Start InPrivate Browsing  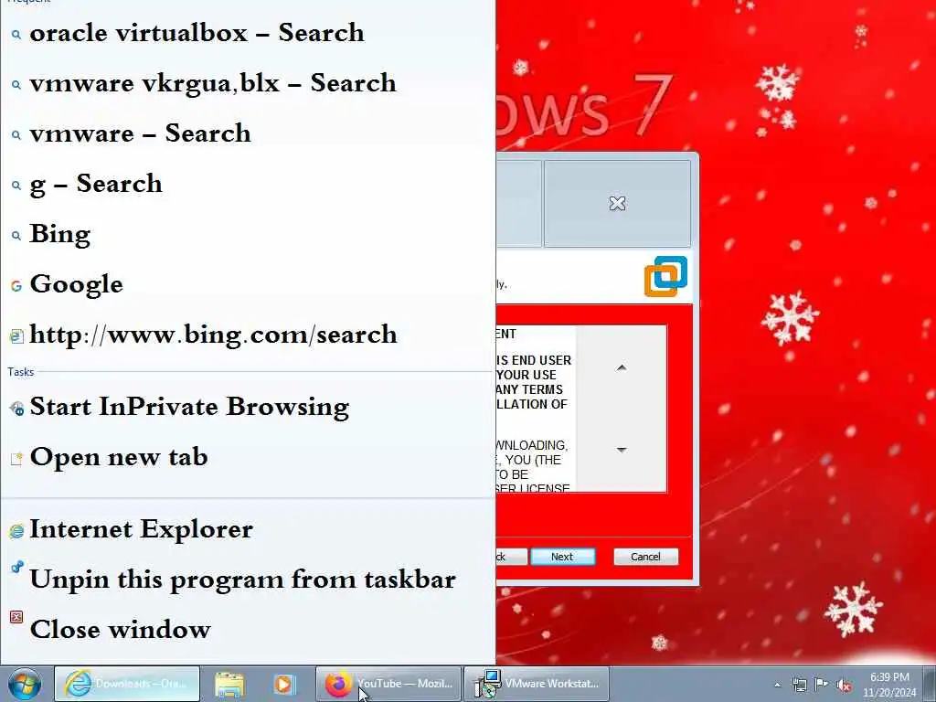pos(248,407)
